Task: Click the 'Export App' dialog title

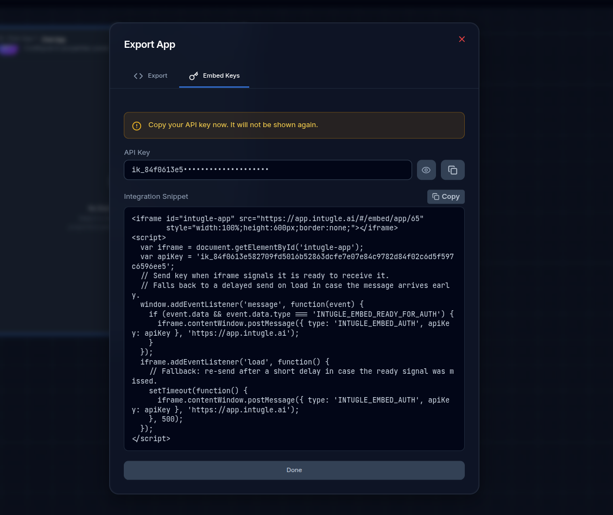Action: click(149, 45)
